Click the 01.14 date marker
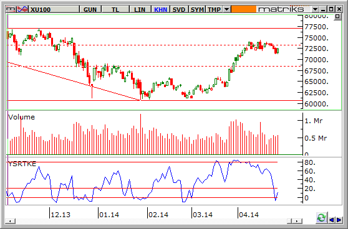This screenshot has height=229, width=348. pyautogui.click(x=109, y=215)
